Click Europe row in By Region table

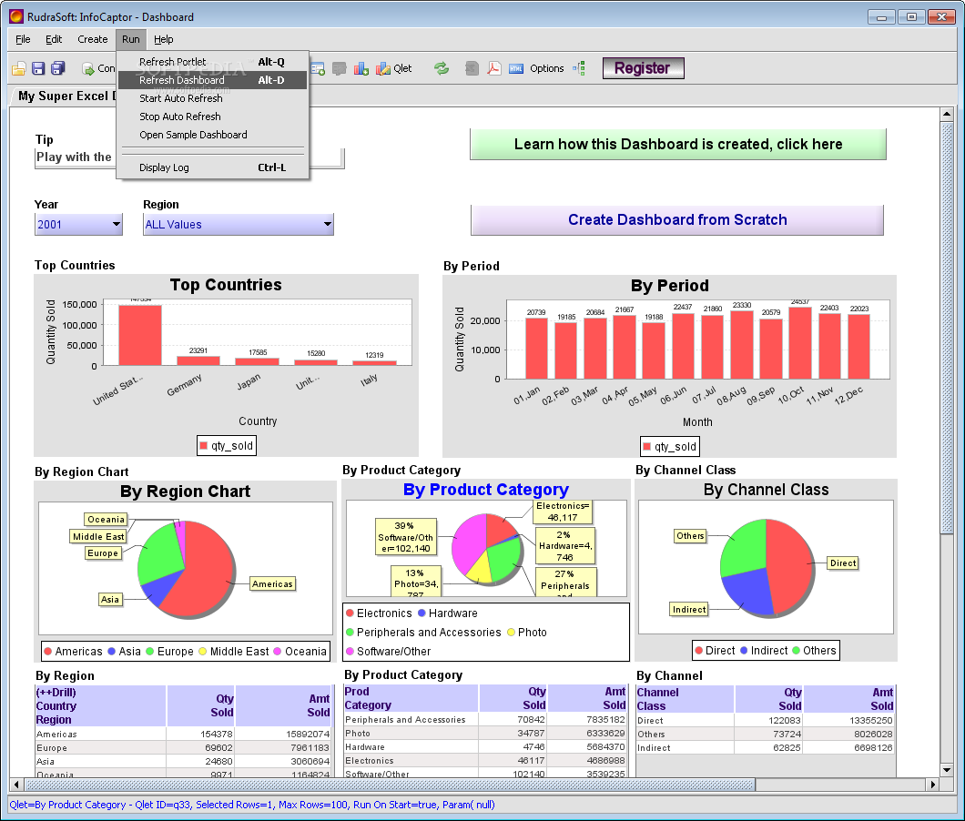pos(183,748)
